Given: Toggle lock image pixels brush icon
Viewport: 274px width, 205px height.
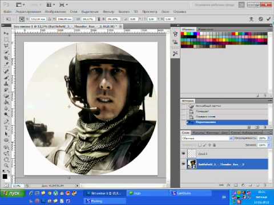Looking at the screenshot, I should click(x=204, y=145).
